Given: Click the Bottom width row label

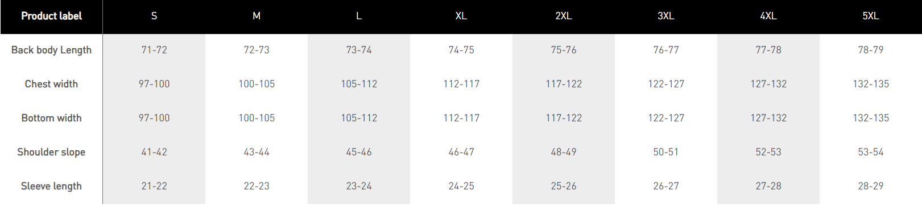Looking at the screenshot, I should pos(51,118).
